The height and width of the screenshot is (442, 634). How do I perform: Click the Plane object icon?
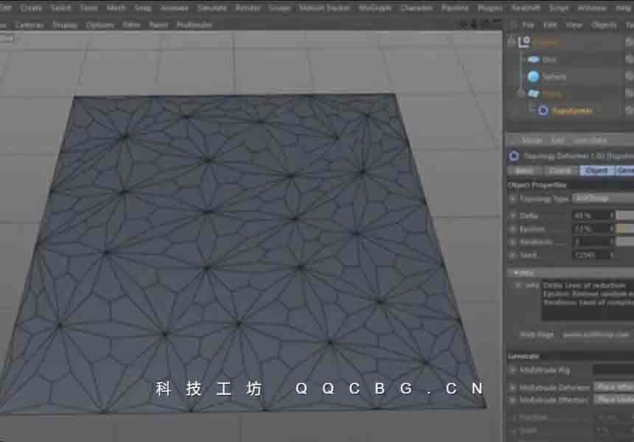[533, 94]
